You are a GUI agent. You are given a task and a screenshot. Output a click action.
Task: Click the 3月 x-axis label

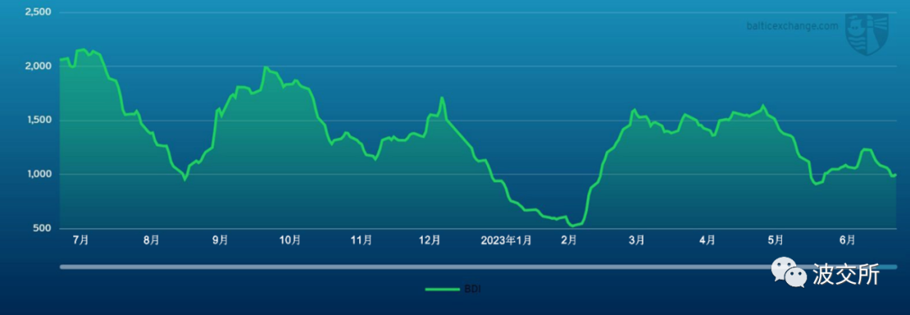[x=637, y=241]
